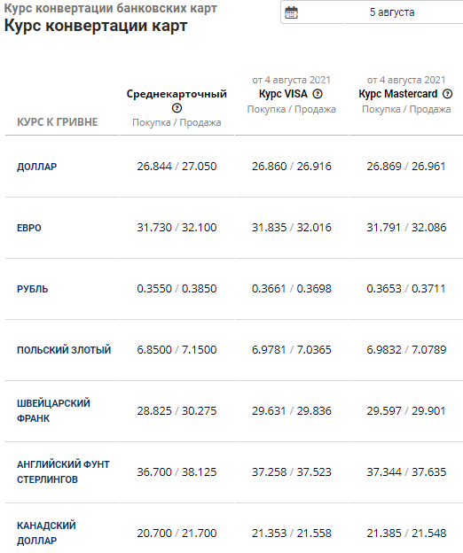Click the Среднекарточный column header
The height and width of the screenshot is (553, 463).
pyautogui.click(x=177, y=94)
